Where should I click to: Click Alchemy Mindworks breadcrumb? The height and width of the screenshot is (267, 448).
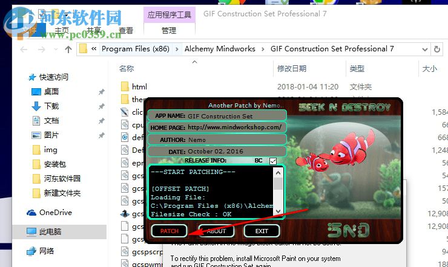click(x=220, y=49)
